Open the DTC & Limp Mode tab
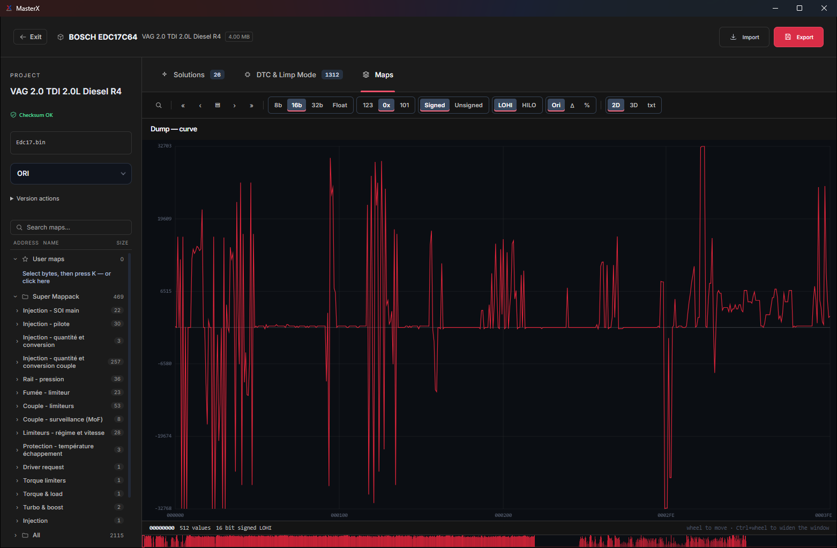 pos(293,75)
